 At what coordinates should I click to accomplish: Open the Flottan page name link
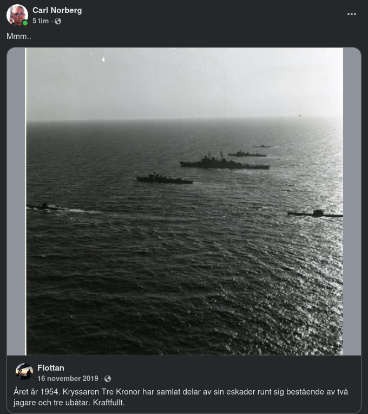(51, 368)
